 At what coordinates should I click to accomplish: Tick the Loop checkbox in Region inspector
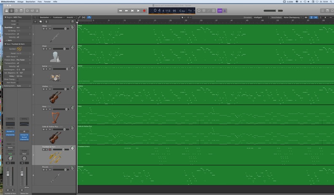(x=18, y=24)
